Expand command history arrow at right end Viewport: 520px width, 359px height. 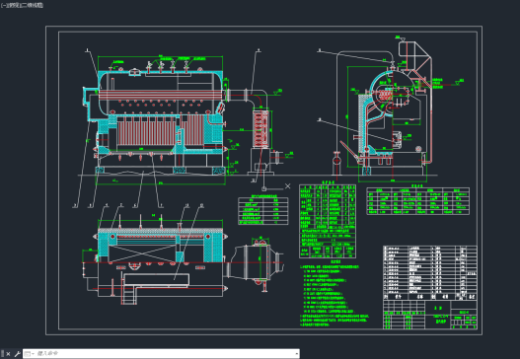[x=296, y=354]
